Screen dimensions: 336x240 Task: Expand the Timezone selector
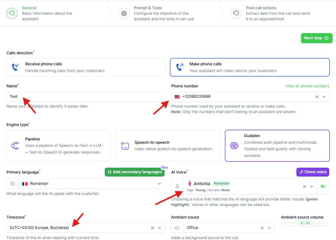click(159, 227)
